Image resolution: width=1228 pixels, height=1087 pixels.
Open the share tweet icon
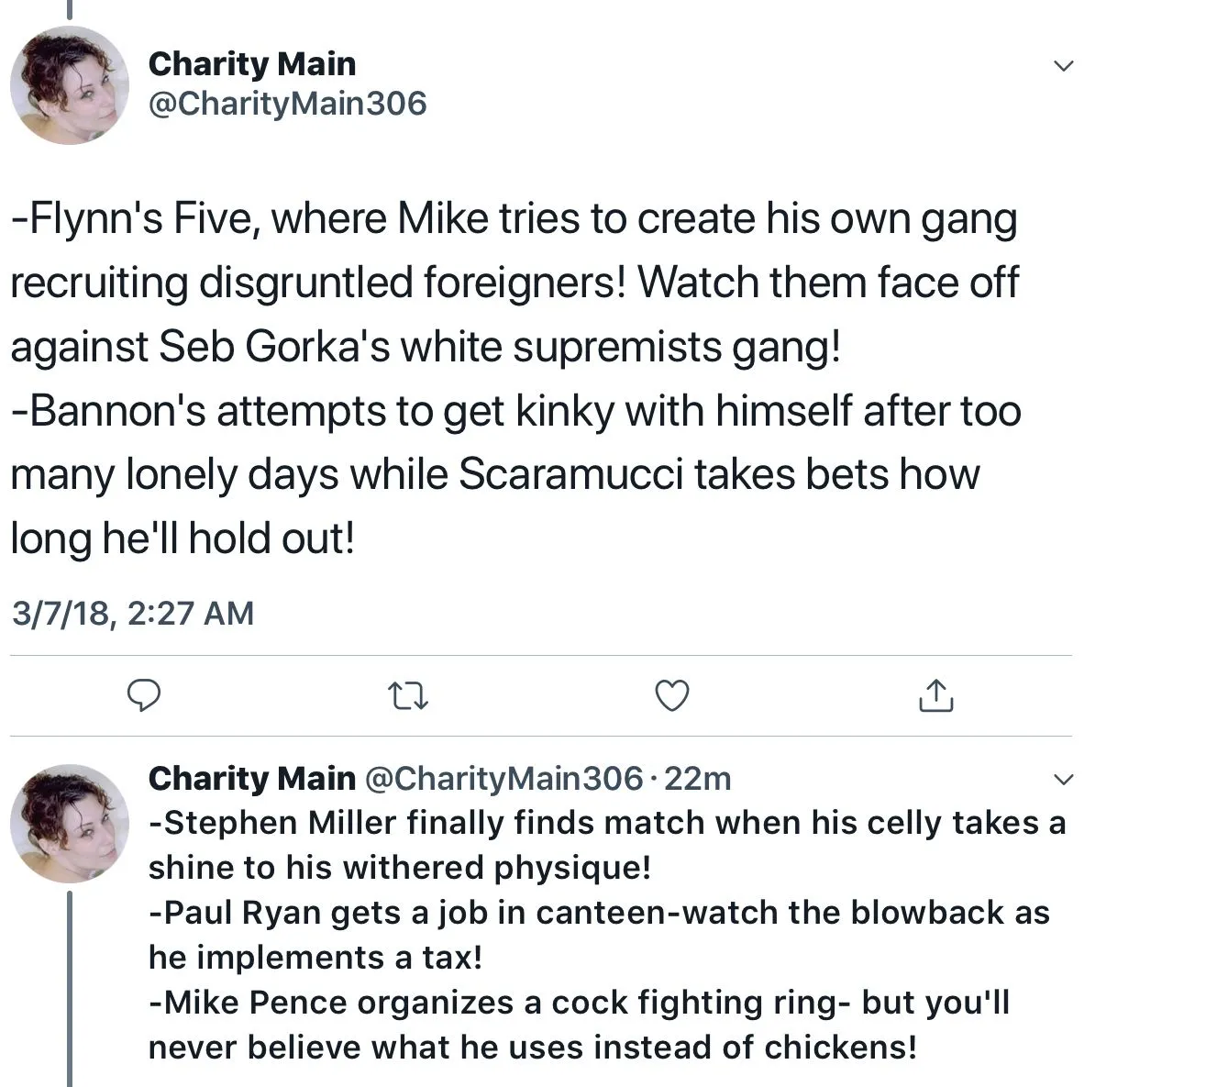[935, 696]
